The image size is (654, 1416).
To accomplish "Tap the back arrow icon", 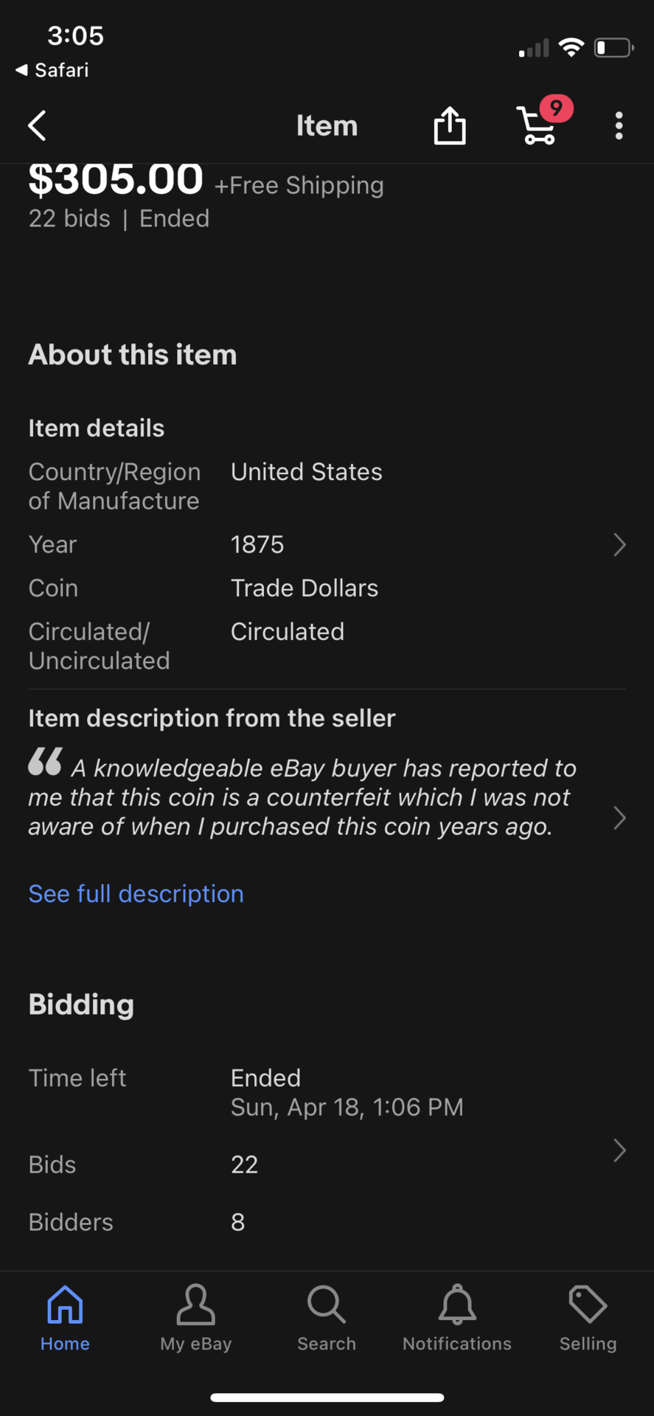I will click(37, 126).
